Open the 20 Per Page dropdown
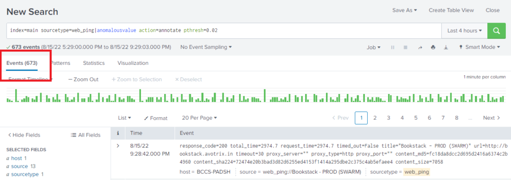 (200, 118)
